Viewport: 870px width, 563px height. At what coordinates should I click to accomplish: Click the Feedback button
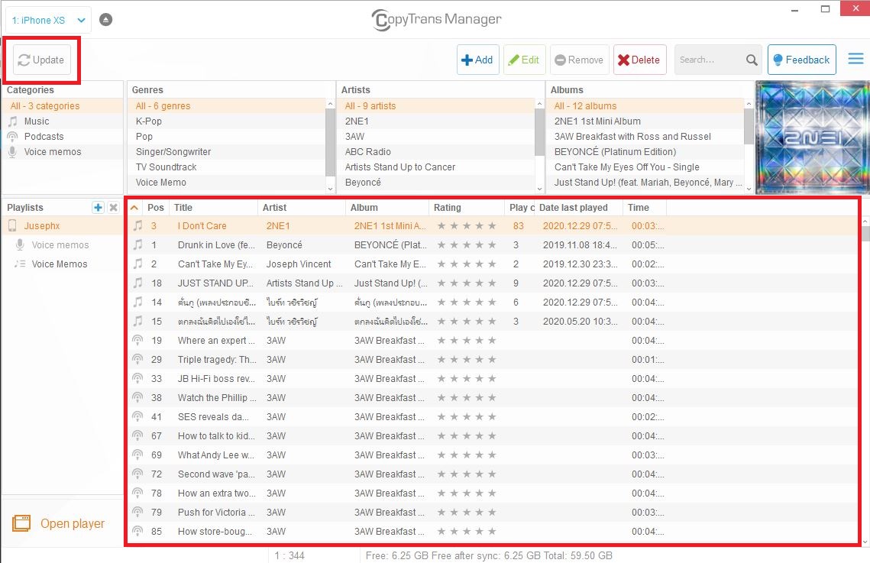(x=801, y=60)
